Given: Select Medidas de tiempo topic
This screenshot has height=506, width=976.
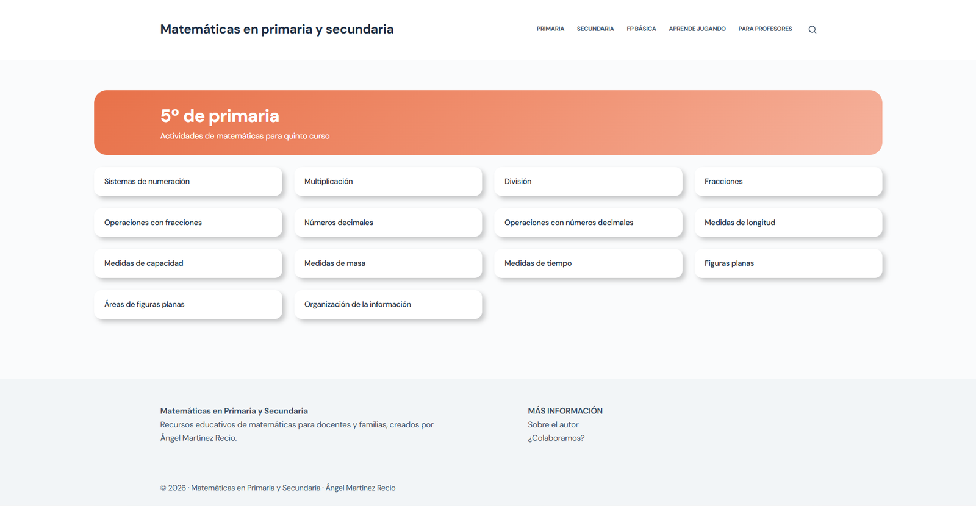Looking at the screenshot, I should coord(588,263).
